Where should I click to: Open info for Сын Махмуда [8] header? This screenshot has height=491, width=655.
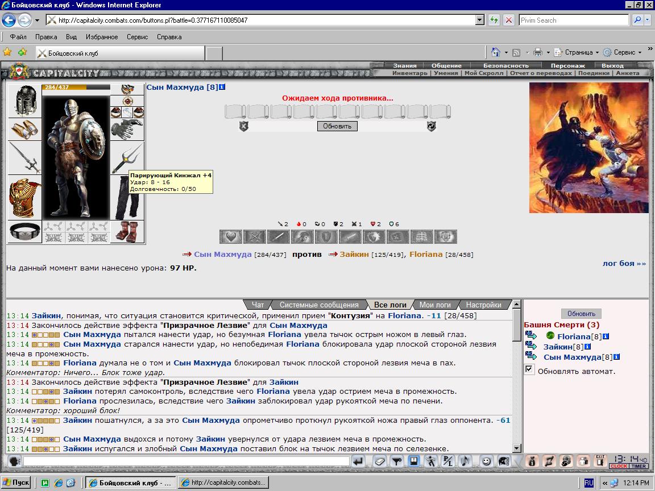222,87
